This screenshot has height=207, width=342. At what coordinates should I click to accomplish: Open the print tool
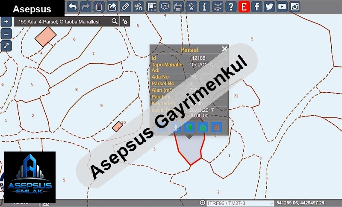click(x=178, y=6)
